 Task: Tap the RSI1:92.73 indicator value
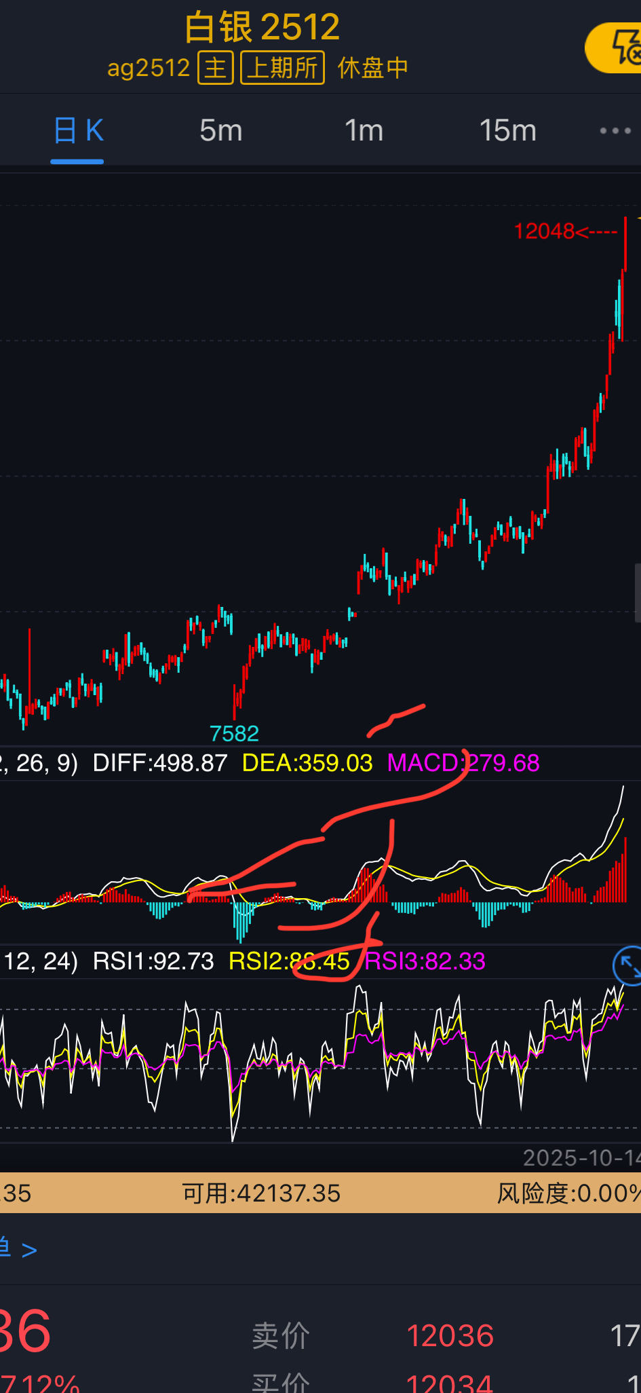[x=153, y=961]
